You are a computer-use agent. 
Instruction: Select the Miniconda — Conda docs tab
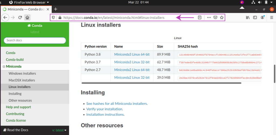click(x=26, y=9)
